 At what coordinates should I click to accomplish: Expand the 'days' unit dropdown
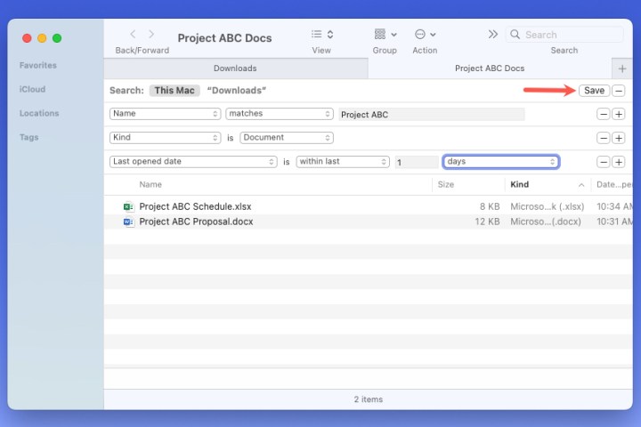(x=500, y=162)
